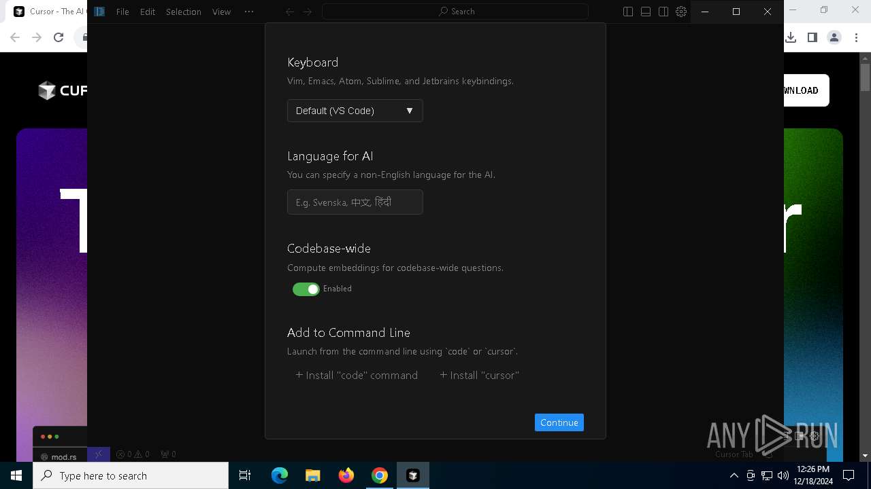Screen dimensions: 871x489
Task: Click Chrome's back arrow button
Action: click(15, 38)
